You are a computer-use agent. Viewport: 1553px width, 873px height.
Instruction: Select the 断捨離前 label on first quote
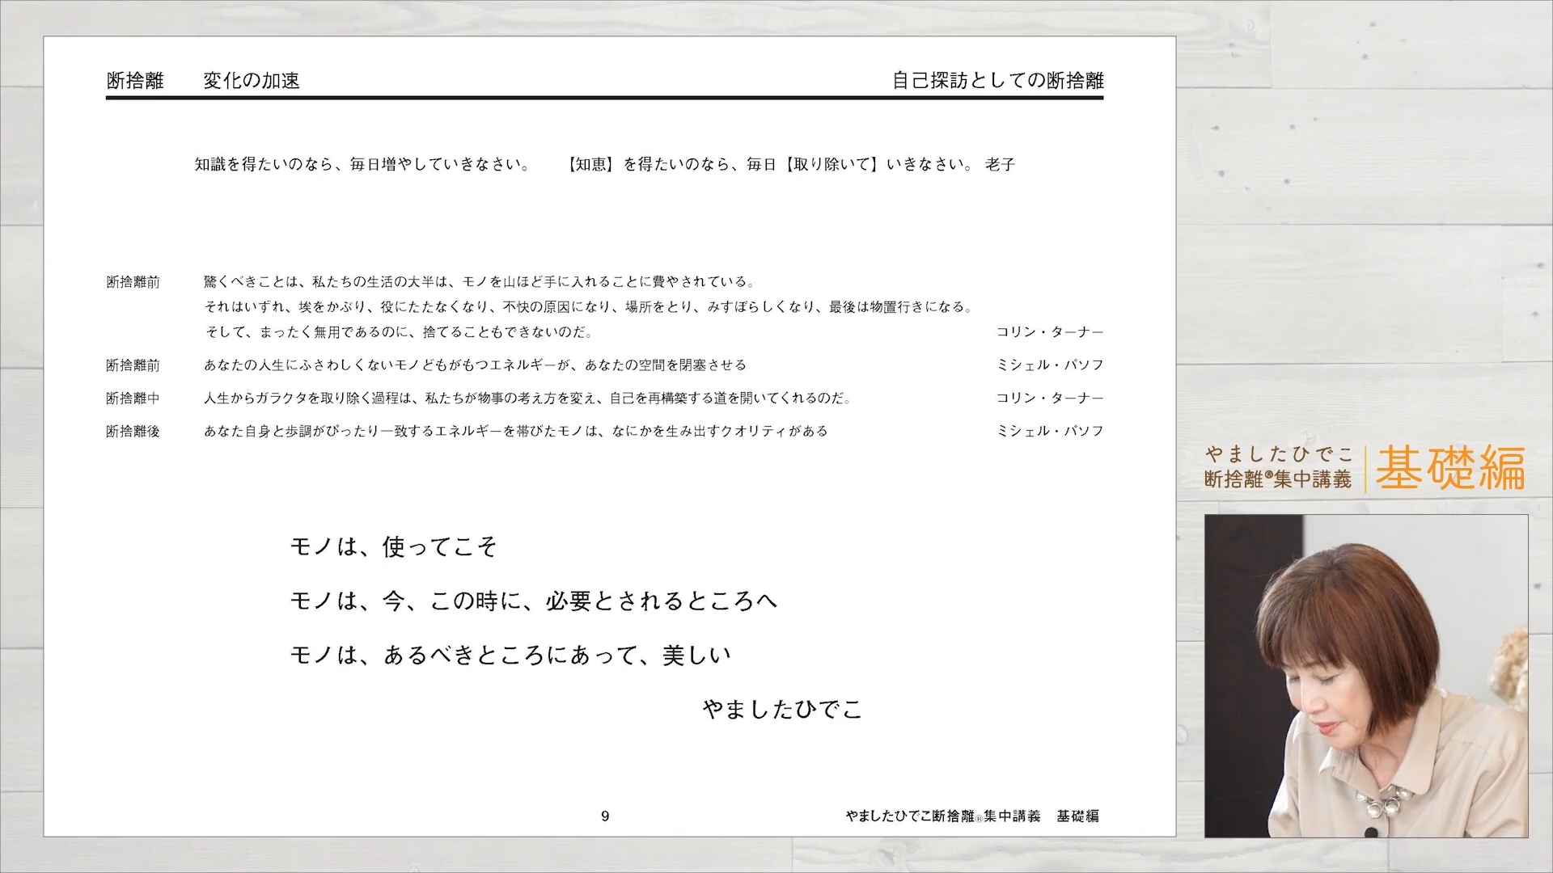tap(133, 282)
